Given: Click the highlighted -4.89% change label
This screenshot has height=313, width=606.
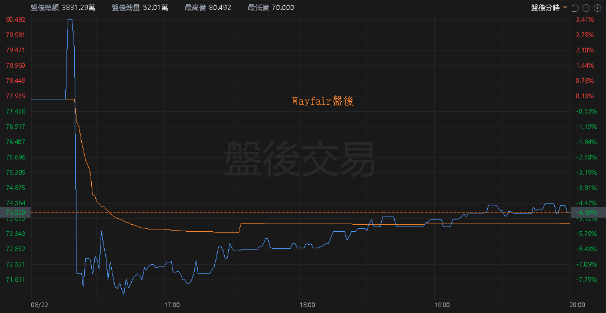Looking at the screenshot, I should 588,212.
